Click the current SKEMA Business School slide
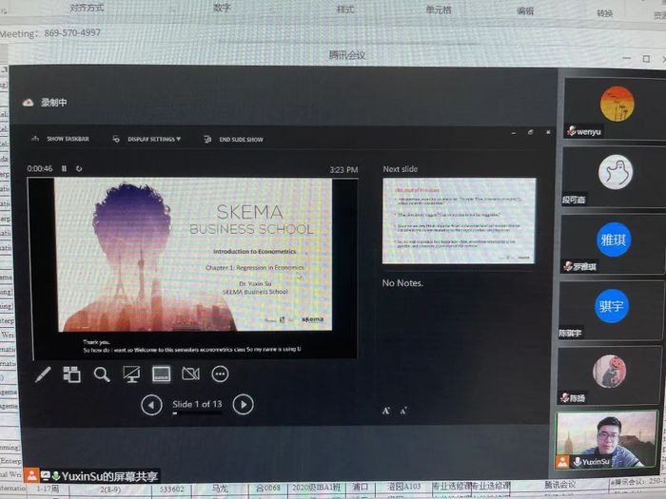The height and width of the screenshot is (499, 666). tap(194, 254)
